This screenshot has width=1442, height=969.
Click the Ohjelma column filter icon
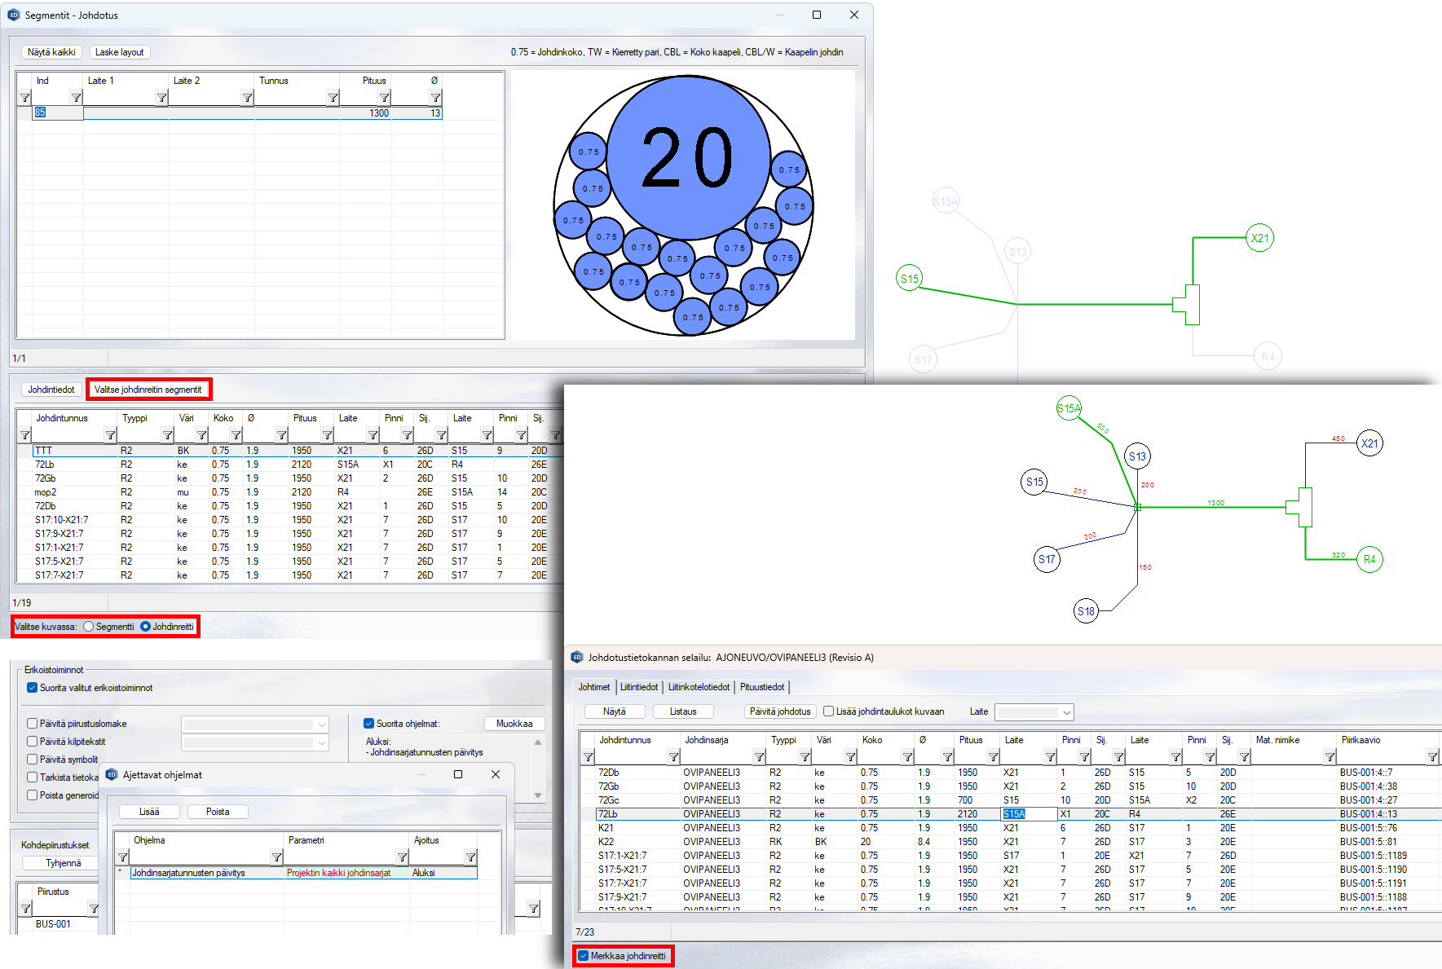(x=276, y=857)
